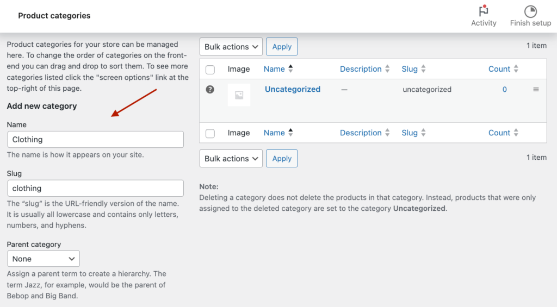Image resolution: width=557 pixels, height=307 pixels.
Task: Click the top header Name sort arrows
Action: pyautogui.click(x=290, y=68)
